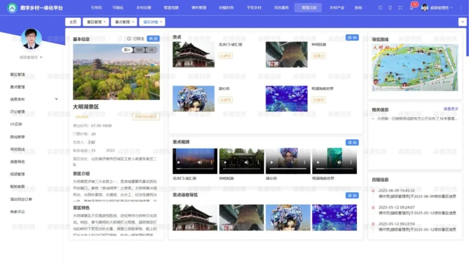Mute the 钟明蛙静 video

pyautogui.click(x=246, y=162)
